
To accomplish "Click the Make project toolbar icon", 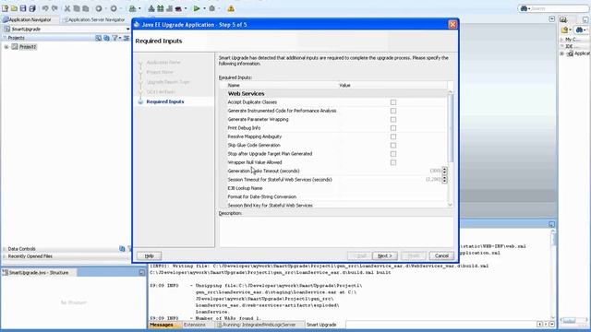I will coord(151,8).
